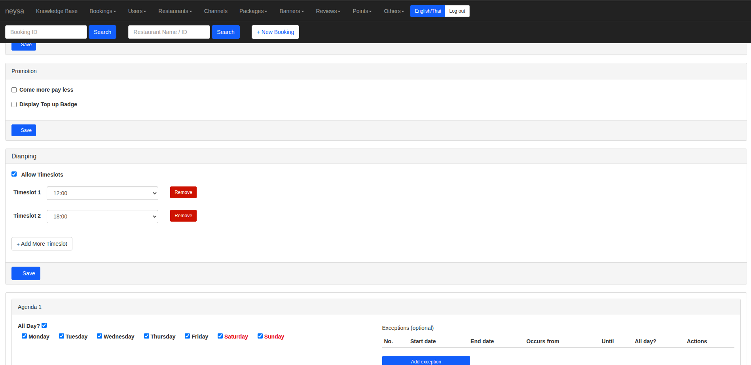Click the Add exception button

[426, 361]
